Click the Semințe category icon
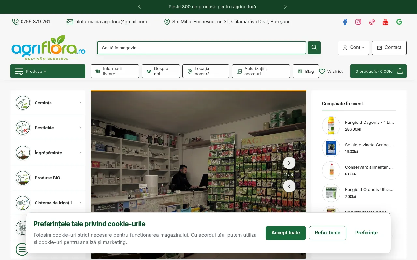This screenshot has height=260, width=417. tap(23, 103)
